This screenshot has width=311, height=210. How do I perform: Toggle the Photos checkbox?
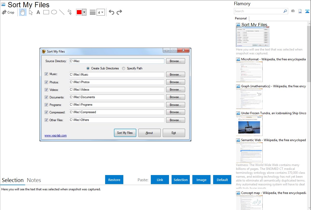tap(46, 82)
